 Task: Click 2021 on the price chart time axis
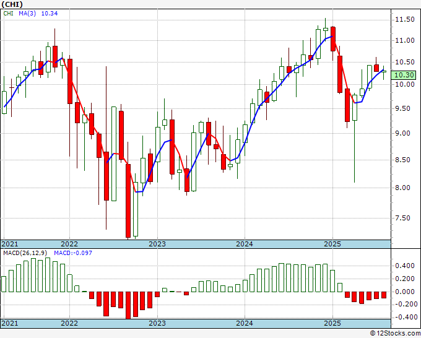(10, 244)
